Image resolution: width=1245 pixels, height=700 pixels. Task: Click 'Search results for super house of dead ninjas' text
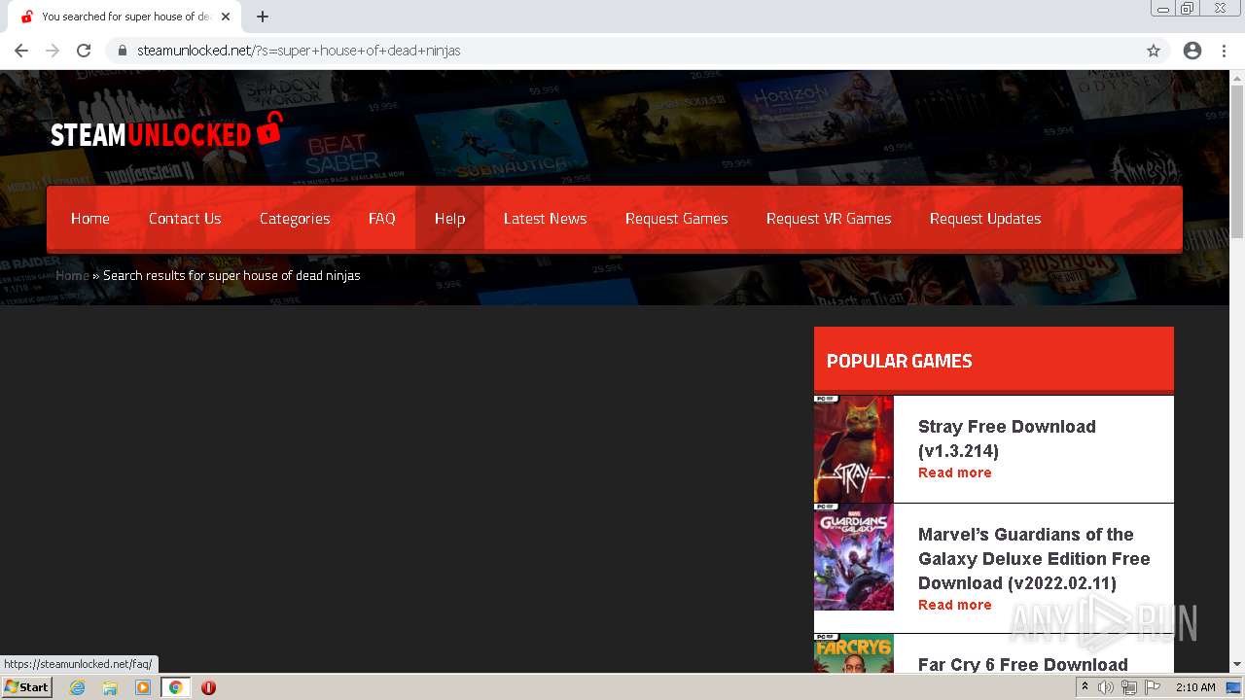point(231,275)
